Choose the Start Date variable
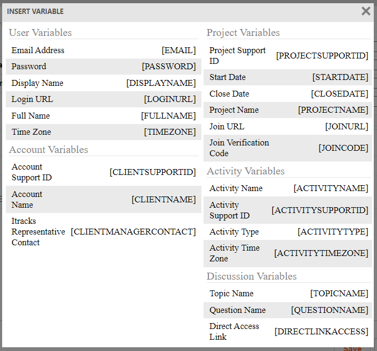The width and height of the screenshot is (377, 351). click(x=288, y=77)
